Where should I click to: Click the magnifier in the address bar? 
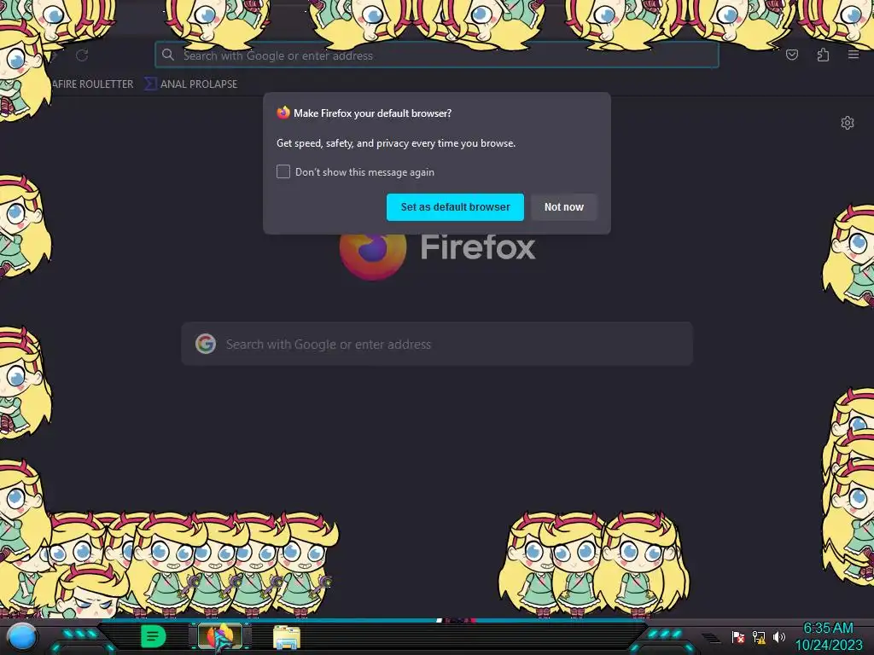[x=168, y=55]
